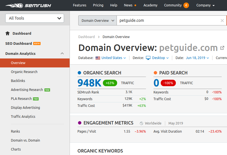Open Charts in sidebar
The width and height of the screenshot is (227, 155).
pyautogui.click(x=16, y=149)
